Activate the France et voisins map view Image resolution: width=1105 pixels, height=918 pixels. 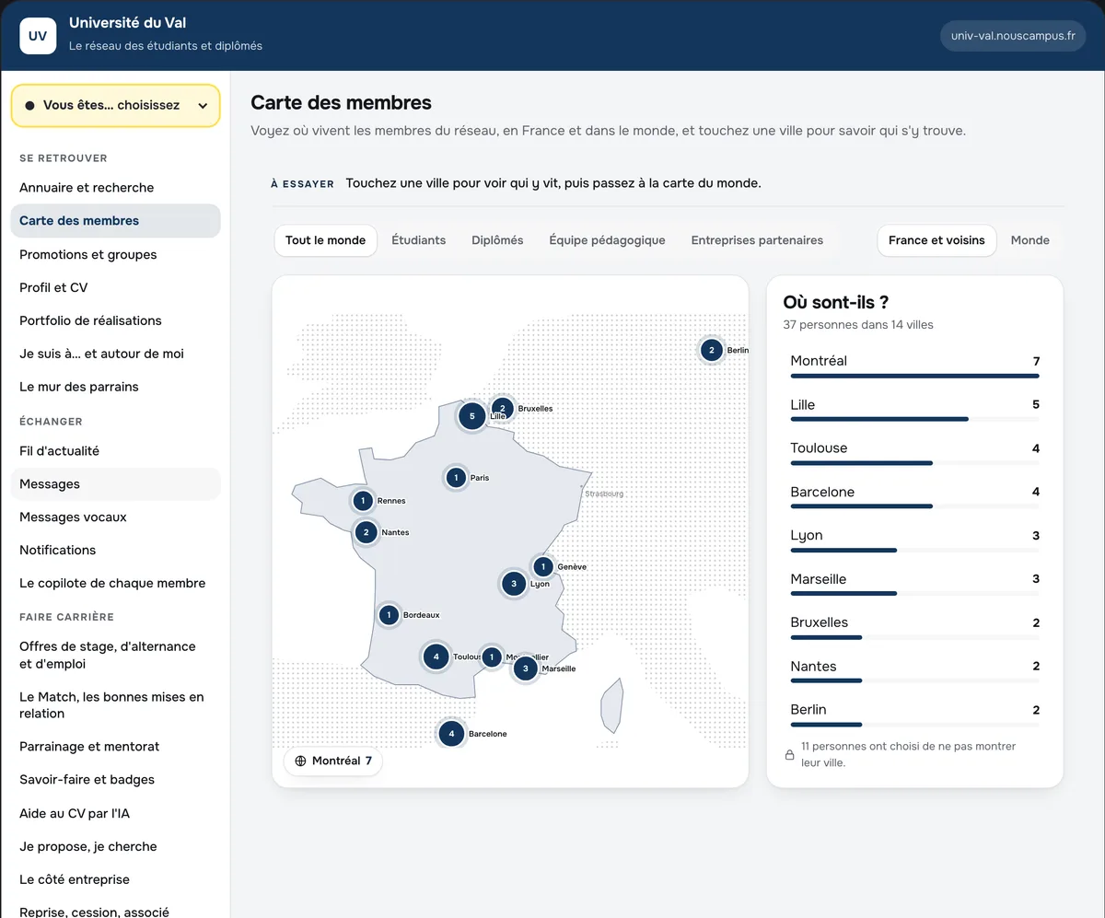(x=936, y=240)
